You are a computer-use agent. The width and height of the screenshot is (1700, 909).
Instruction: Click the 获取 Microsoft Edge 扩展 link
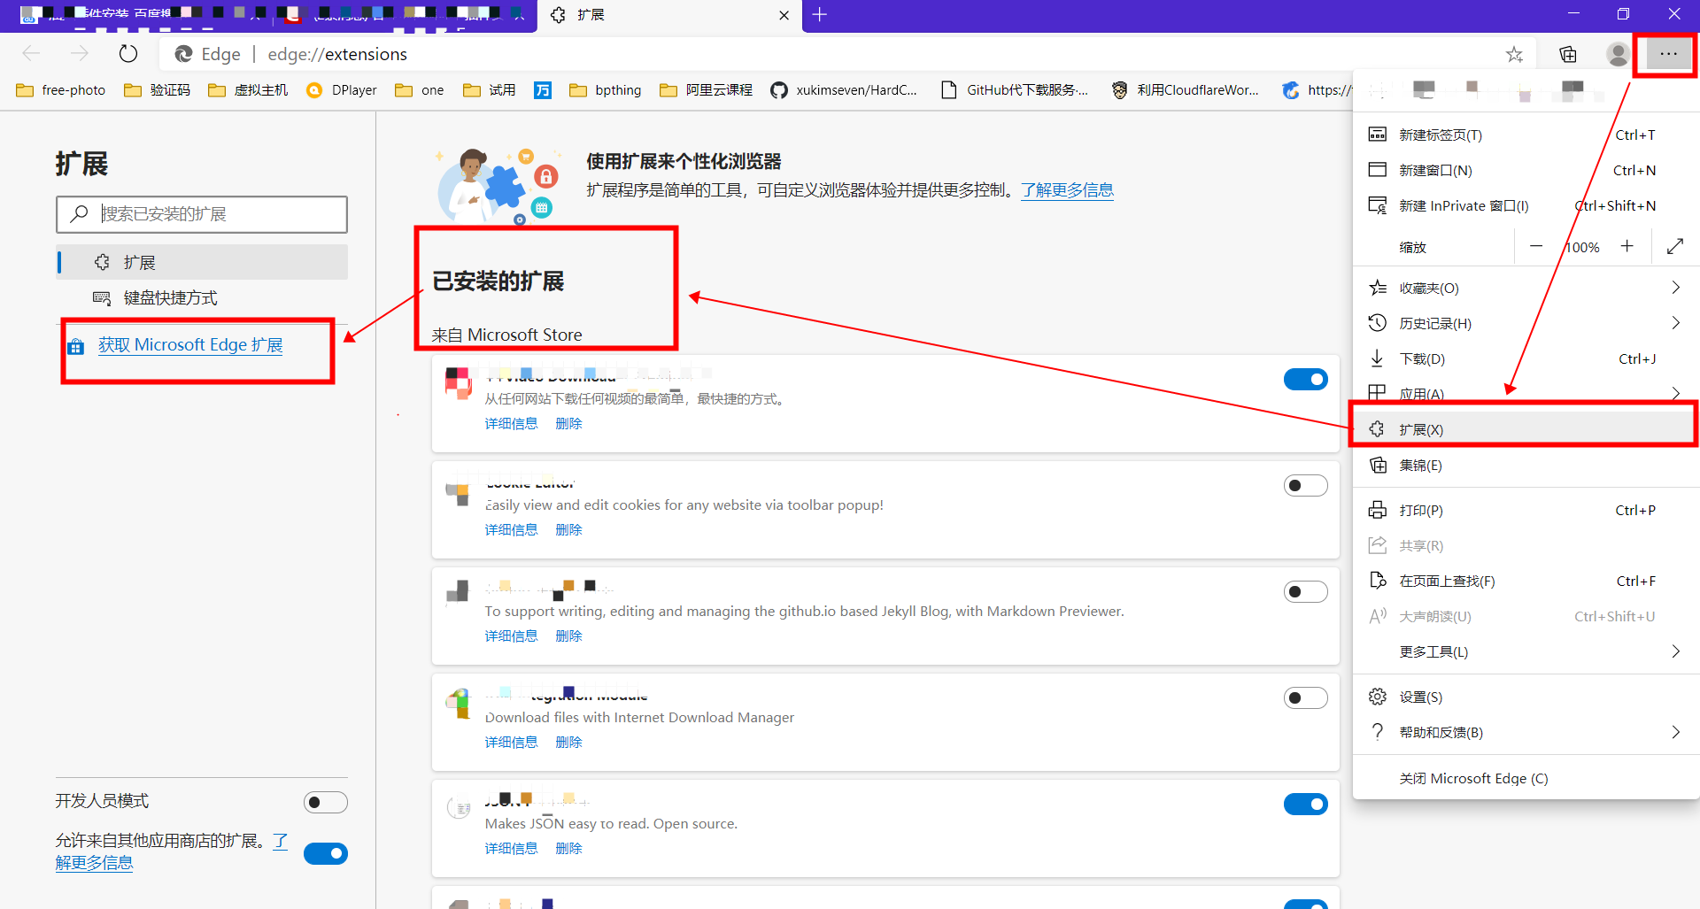(190, 345)
